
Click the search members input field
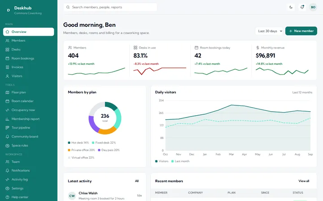[110, 7]
